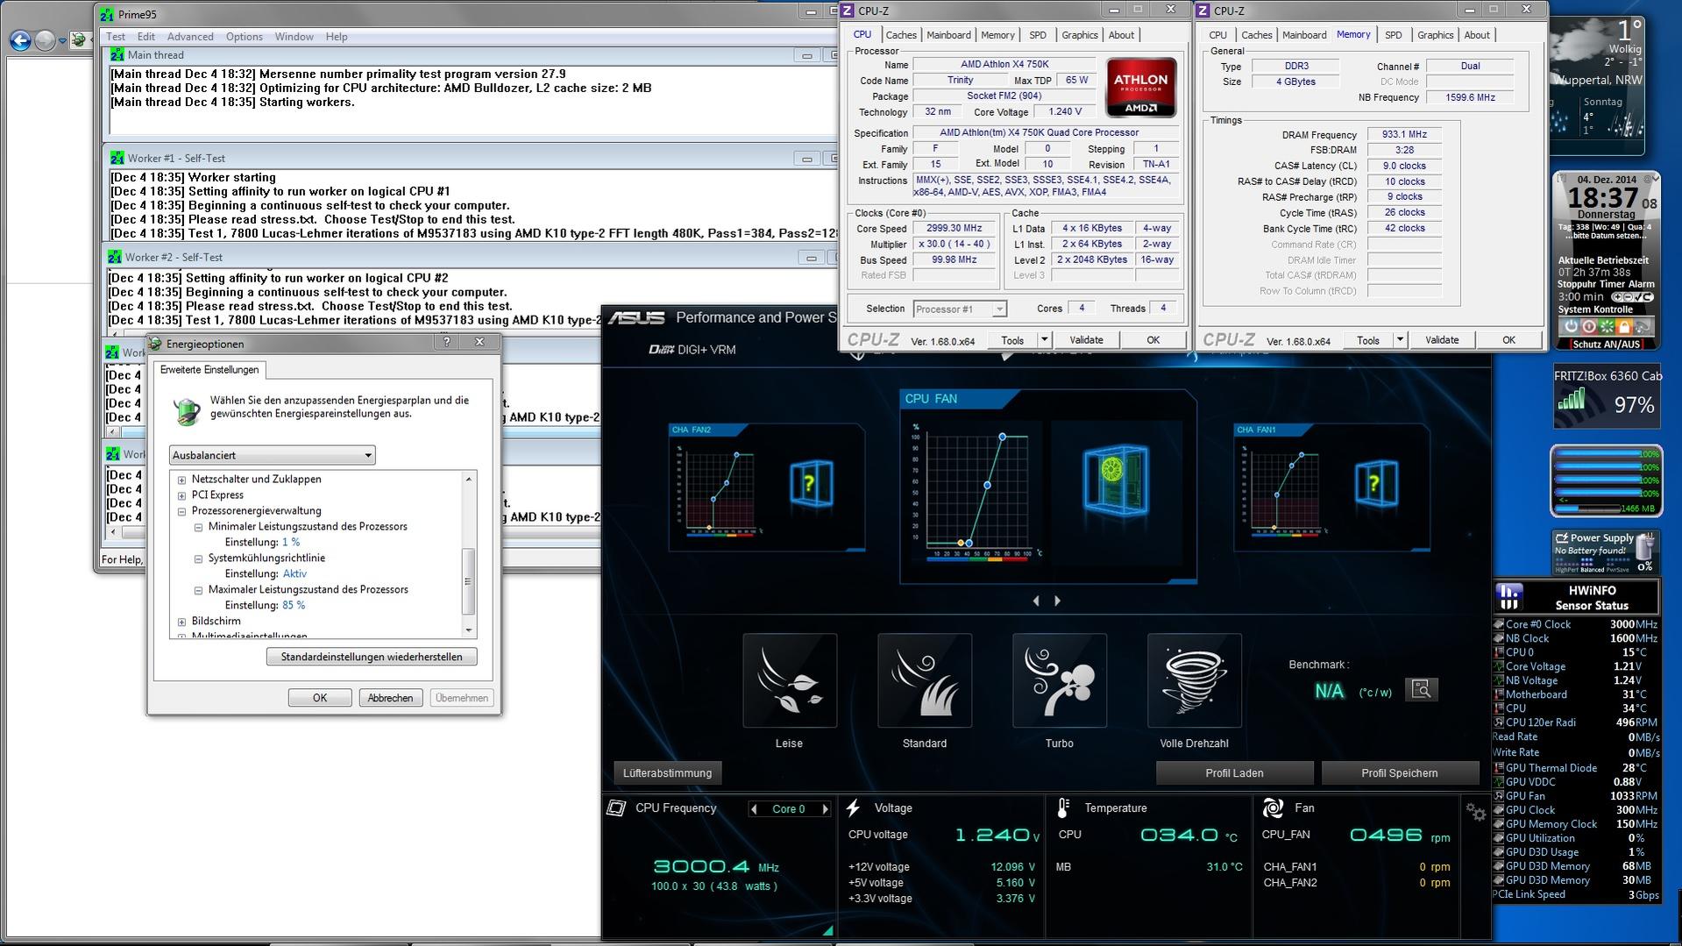Click the Energieoptionen list scrollbar thumb
The height and width of the screenshot is (946, 1682).
(468, 581)
